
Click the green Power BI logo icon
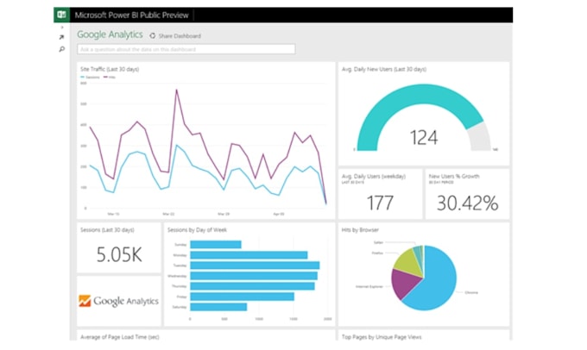click(61, 15)
